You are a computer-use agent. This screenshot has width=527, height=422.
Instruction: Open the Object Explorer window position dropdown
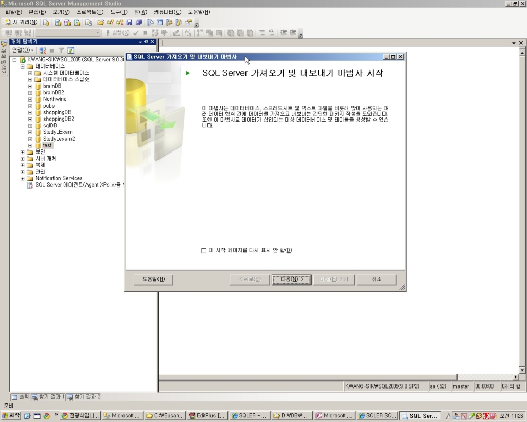(140, 42)
